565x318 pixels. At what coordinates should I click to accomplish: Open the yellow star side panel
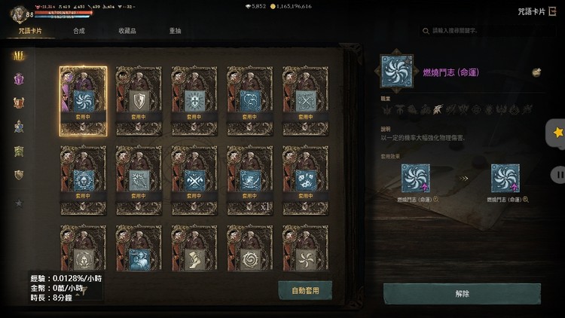[x=557, y=133]
